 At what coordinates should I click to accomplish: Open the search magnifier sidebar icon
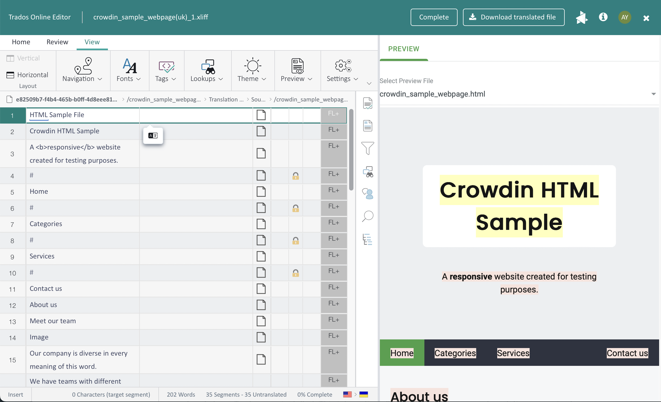click(367, 216)
